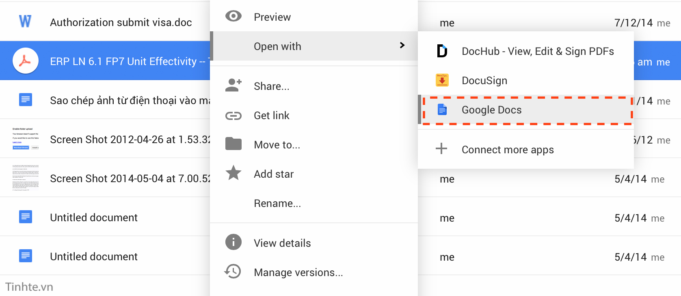Click the Google Docs app icon

click(x=442, y=109)
